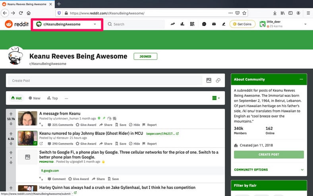Open the All bar chart icon in header
The width and height of the screenshot is (313, 196).
pyautogui.click(x=182, y=24)
